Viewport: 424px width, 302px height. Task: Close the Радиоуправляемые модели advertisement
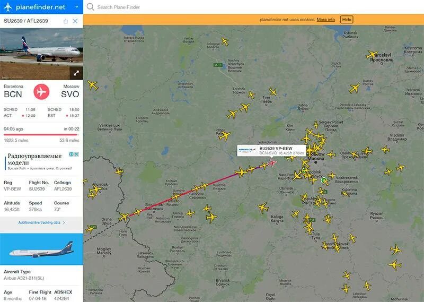(x=76, y=154)
